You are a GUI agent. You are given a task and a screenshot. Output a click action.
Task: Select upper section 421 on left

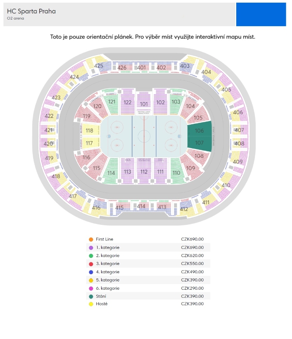coord(48,130)
